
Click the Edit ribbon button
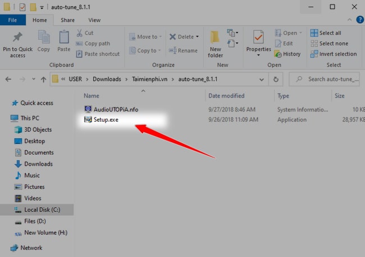(284, 44)
